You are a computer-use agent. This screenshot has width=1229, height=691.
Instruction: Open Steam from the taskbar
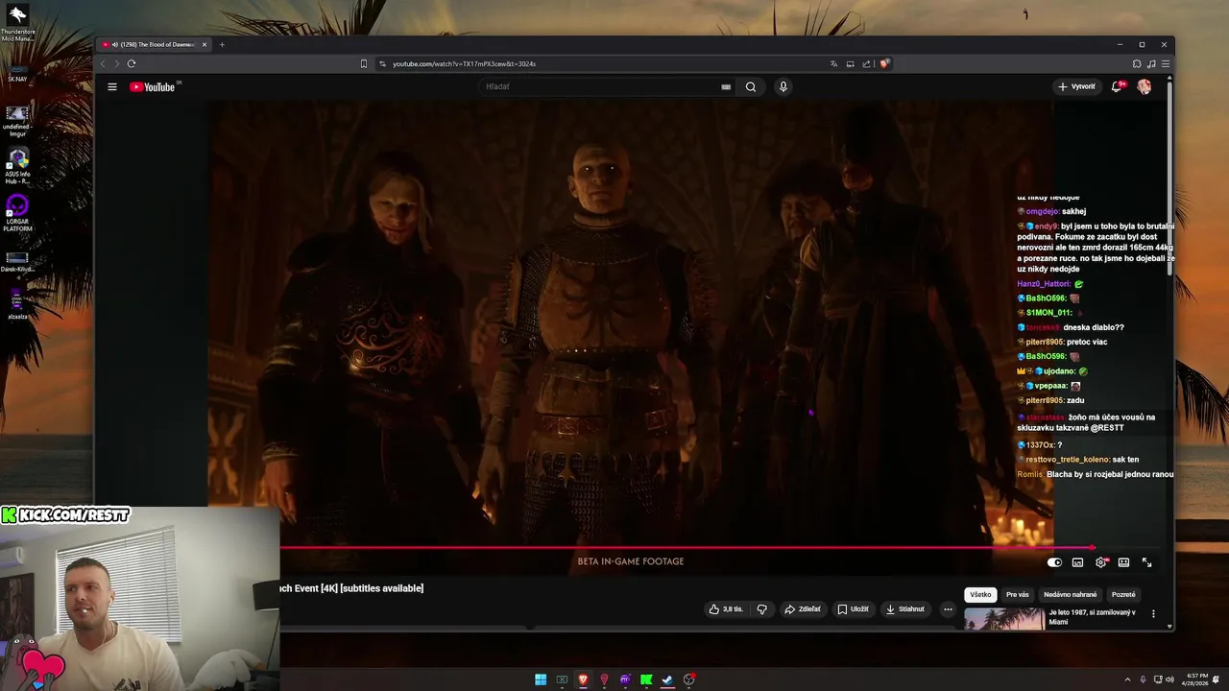667,679
